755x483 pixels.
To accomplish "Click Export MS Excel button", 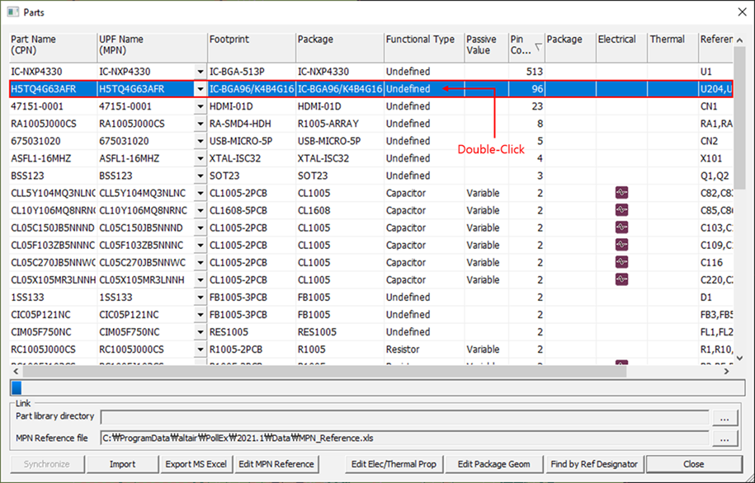I will click(196, 464).
